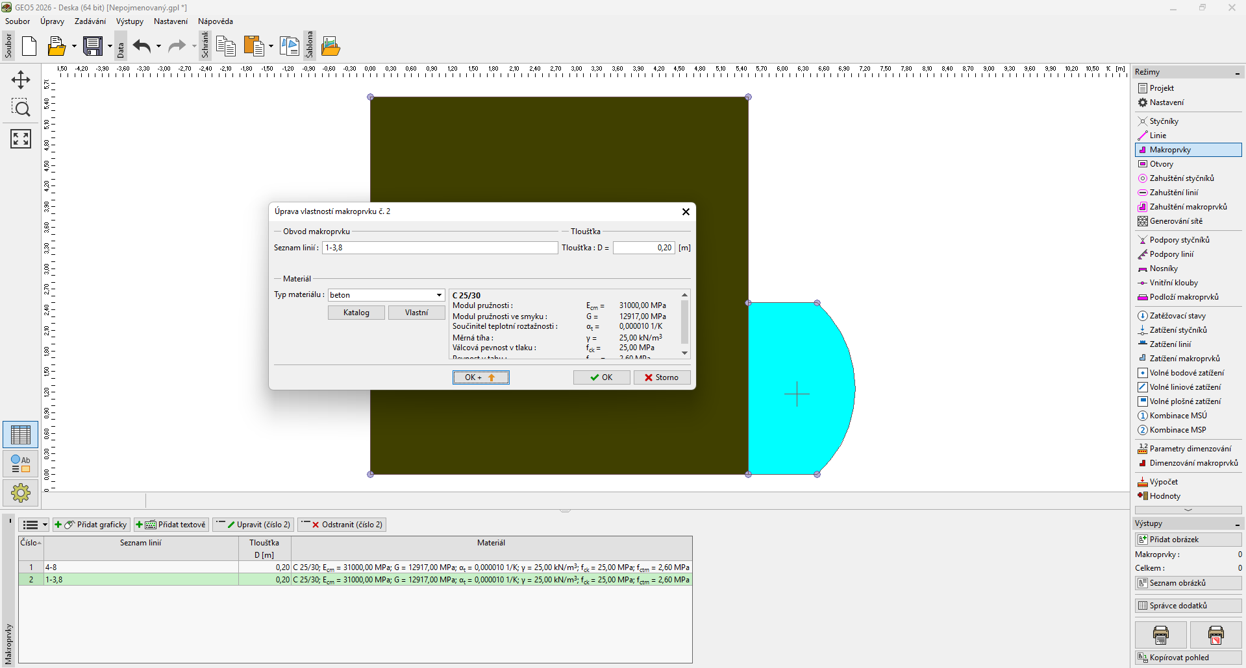Screen dimensions: 1246x668
Task: Click the Save disk icon
Action: 93,46
